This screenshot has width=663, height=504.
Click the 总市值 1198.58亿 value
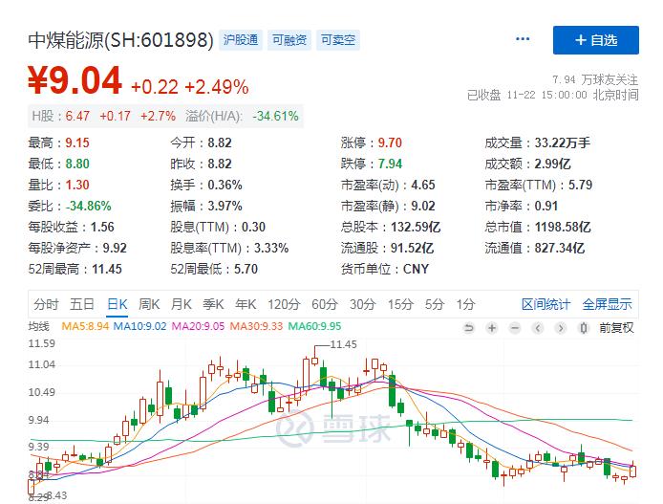(563, 228)
